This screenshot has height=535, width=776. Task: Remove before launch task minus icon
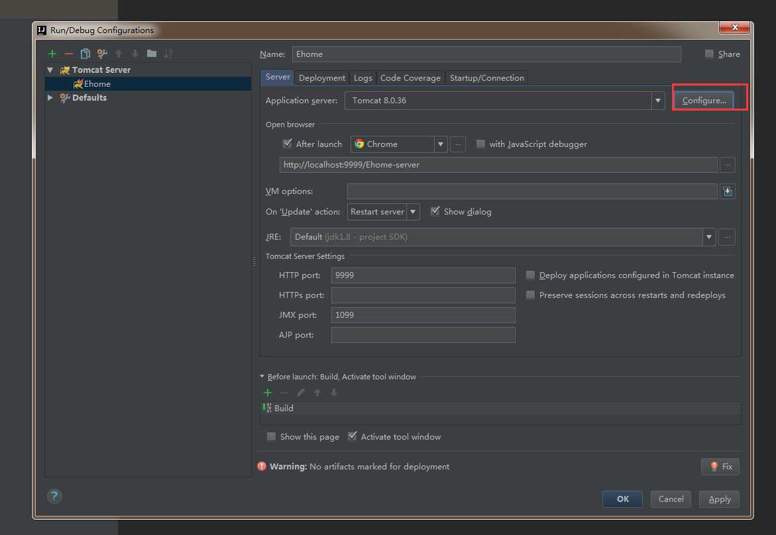tap(284, 393)
